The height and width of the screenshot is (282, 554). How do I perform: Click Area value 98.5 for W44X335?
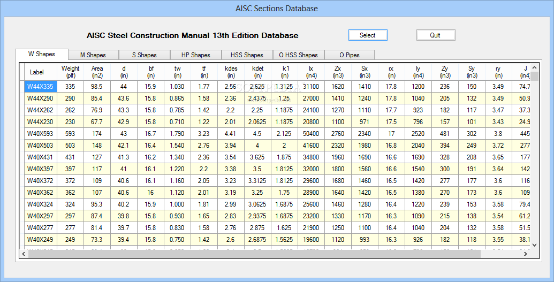coord(97,87)
